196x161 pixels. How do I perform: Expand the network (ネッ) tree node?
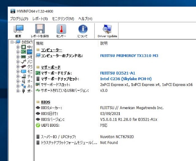click(18, 86)
